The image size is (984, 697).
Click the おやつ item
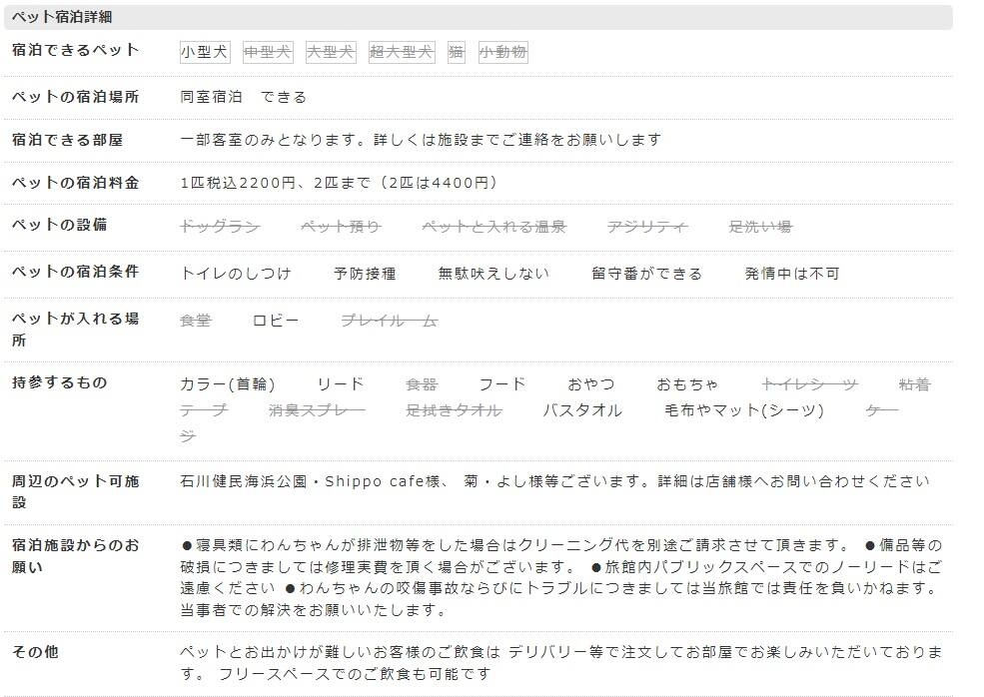[591, 383]
